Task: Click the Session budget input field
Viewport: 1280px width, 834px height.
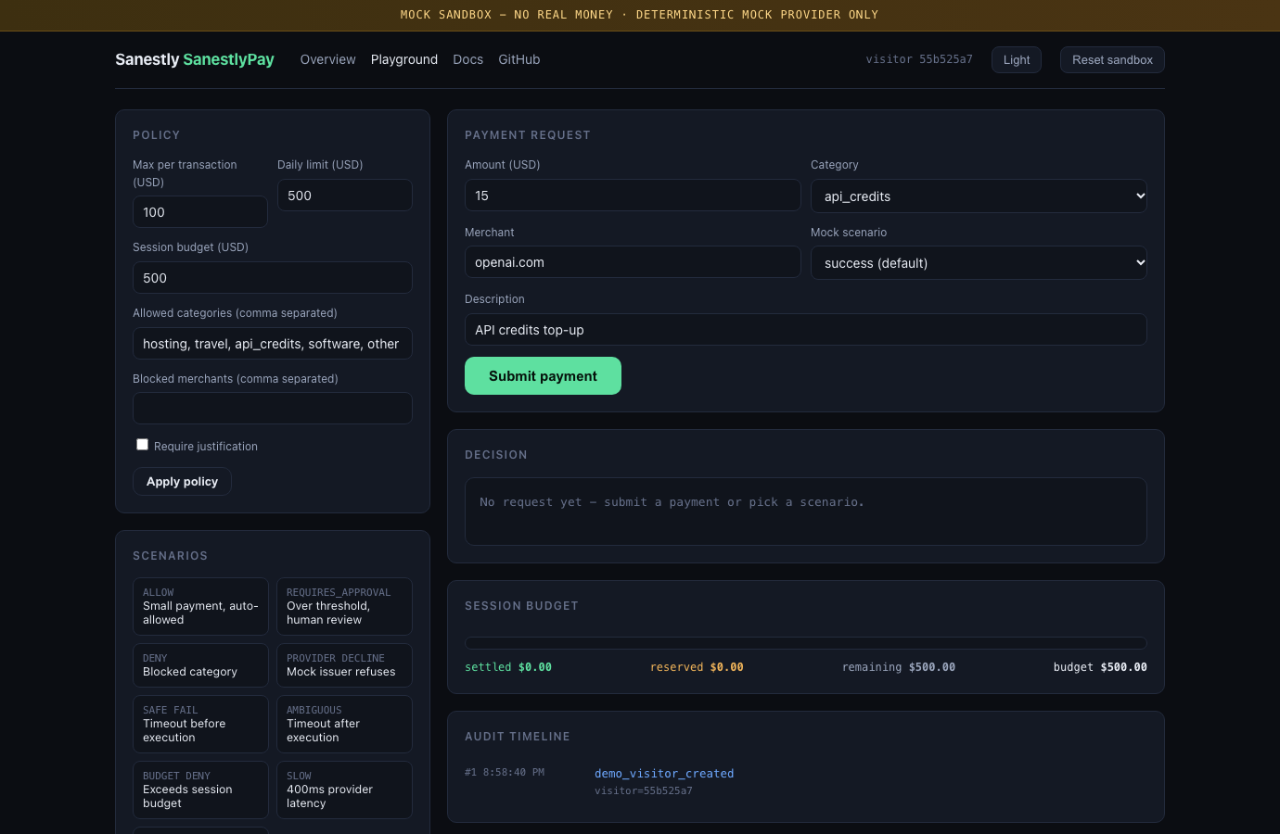Action: [273, 278]
